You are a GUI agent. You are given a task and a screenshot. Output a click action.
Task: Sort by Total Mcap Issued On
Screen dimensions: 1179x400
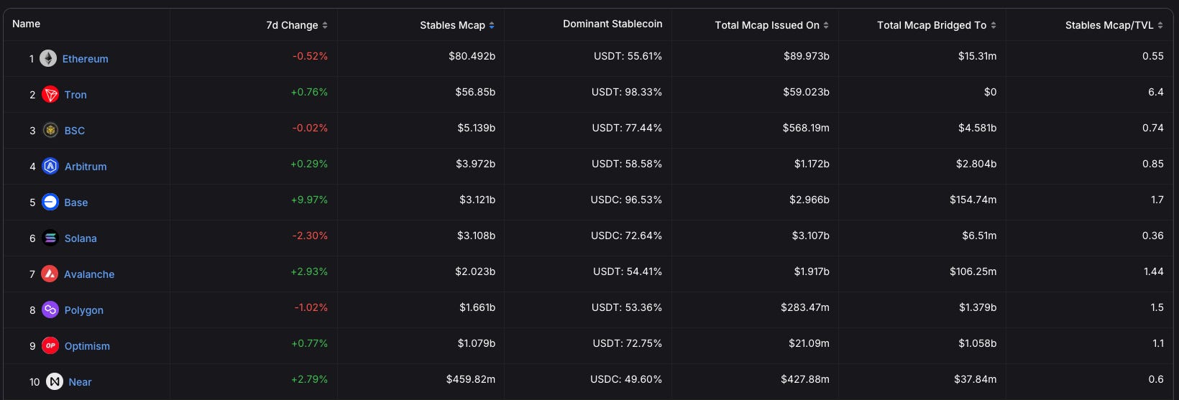[x=771, y=25]
